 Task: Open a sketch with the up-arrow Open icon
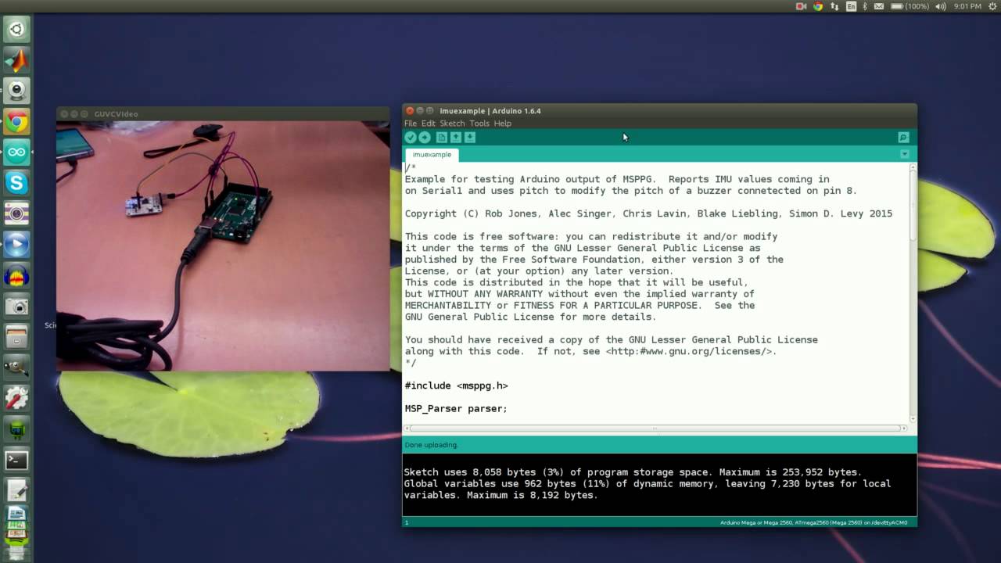[x=456, y=138]
